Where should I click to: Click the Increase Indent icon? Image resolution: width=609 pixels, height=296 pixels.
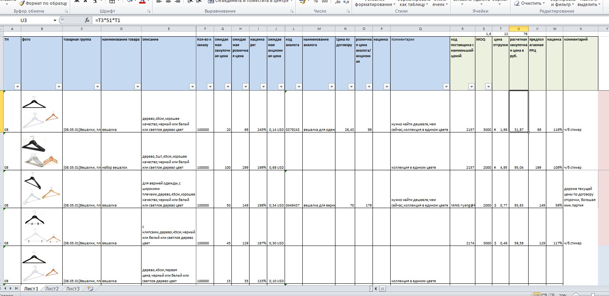pyautogui.click(x=198, y=2)
